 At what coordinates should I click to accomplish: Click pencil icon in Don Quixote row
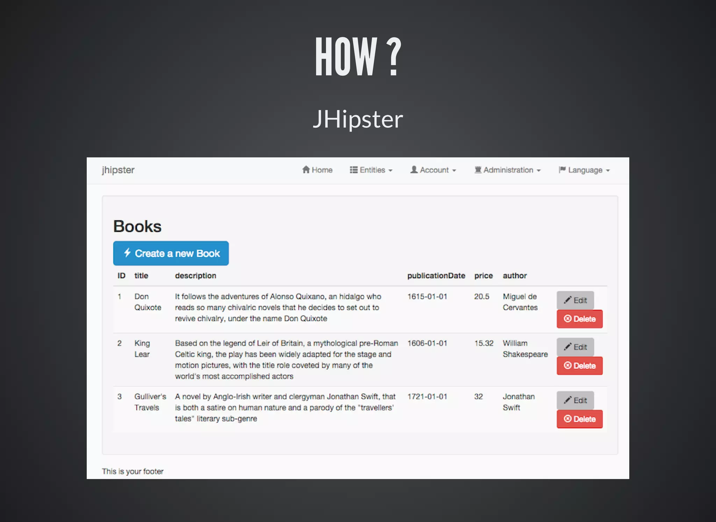click(568, 300)
